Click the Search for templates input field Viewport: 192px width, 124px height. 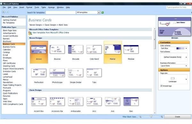pos(60,13)
